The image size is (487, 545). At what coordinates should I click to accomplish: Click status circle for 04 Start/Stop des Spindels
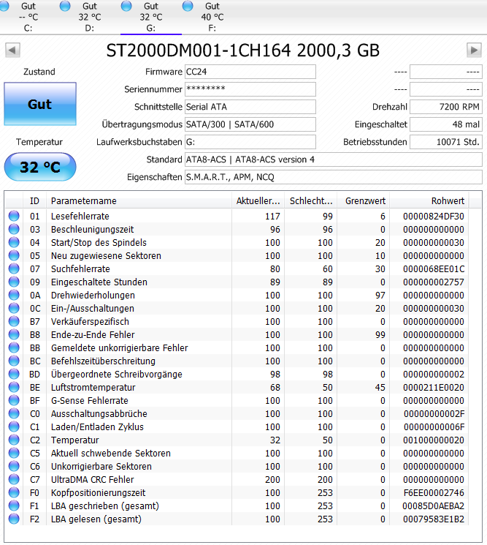pos(14,242)
